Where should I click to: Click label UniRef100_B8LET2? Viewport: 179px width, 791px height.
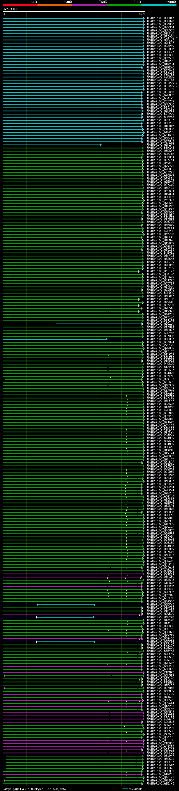tap(161, 358)
